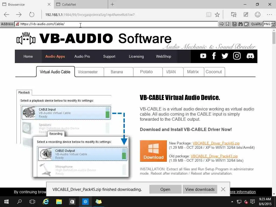Viewport: 276px width, 207px height.
Task: Open VB-Audio Discord icon
Action: (250, 56)
